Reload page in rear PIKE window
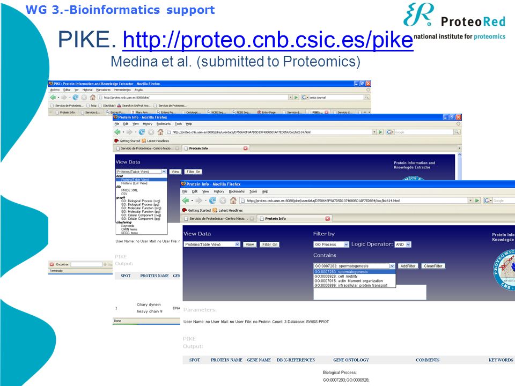 [76, 97]
